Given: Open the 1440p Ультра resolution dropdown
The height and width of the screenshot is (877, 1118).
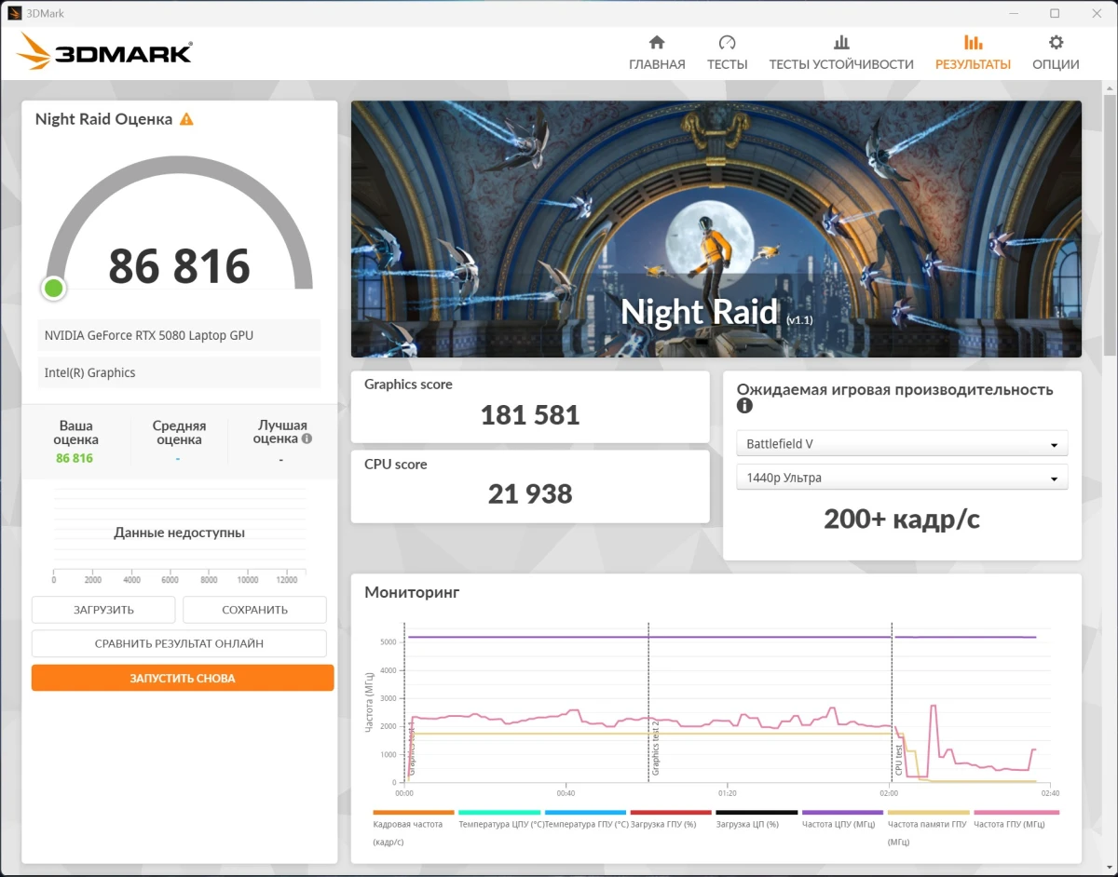Looking at the screenshot, I should point(902,478).
